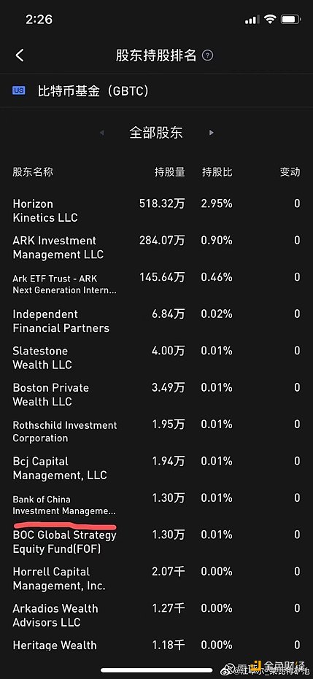Tap the cellular signal bars icon
Screen dimensions: 313x679
pyautogui.click(x=252, y=20)
